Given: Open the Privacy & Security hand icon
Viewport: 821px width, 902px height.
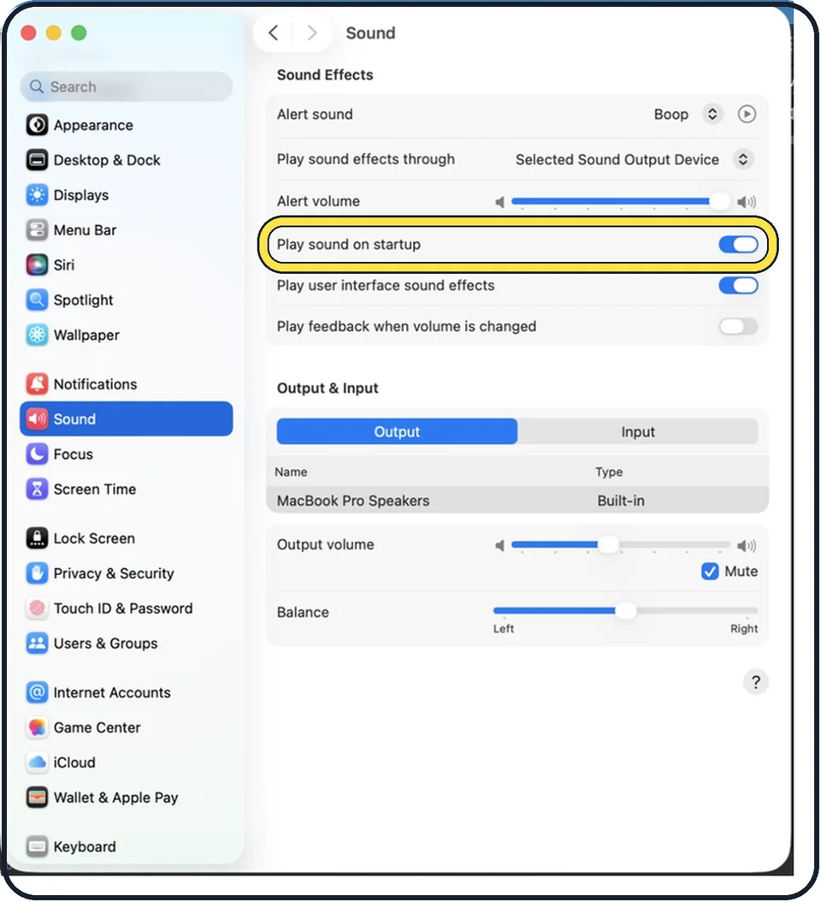Looking at the screenshot, I should [x=37, y=573].
